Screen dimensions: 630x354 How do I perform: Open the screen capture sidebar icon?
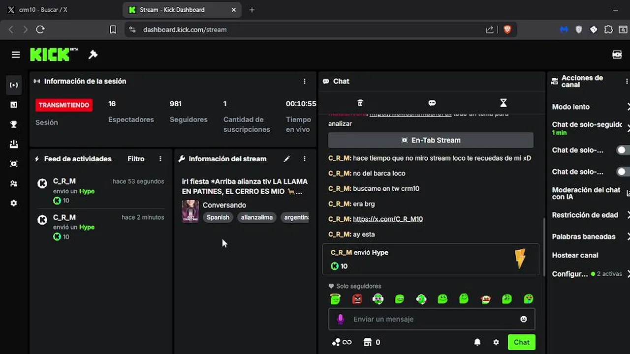click(x=14, y=164)
